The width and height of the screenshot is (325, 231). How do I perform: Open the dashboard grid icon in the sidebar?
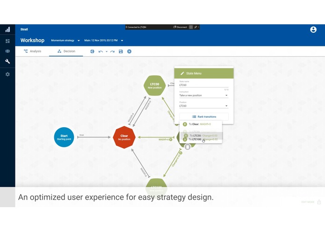(x=7, y=41)
